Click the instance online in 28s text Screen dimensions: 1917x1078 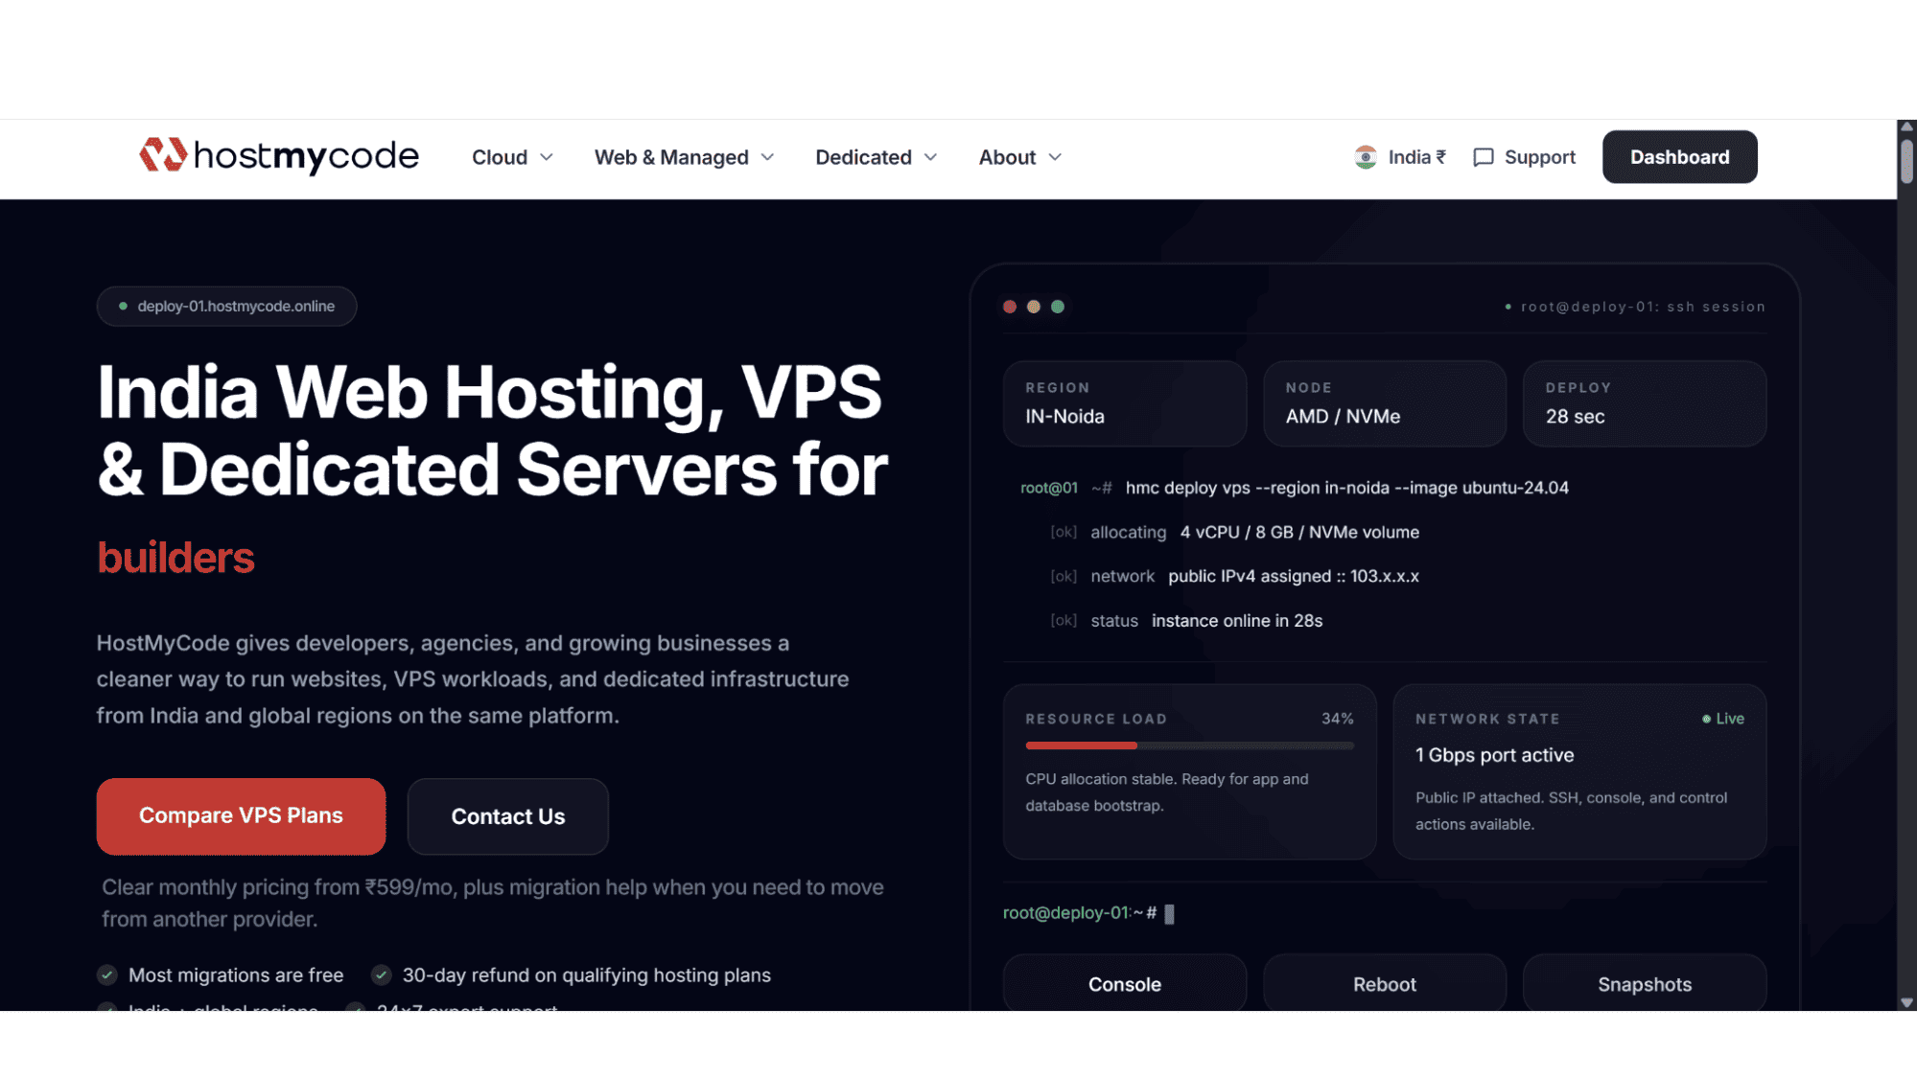1237,621
